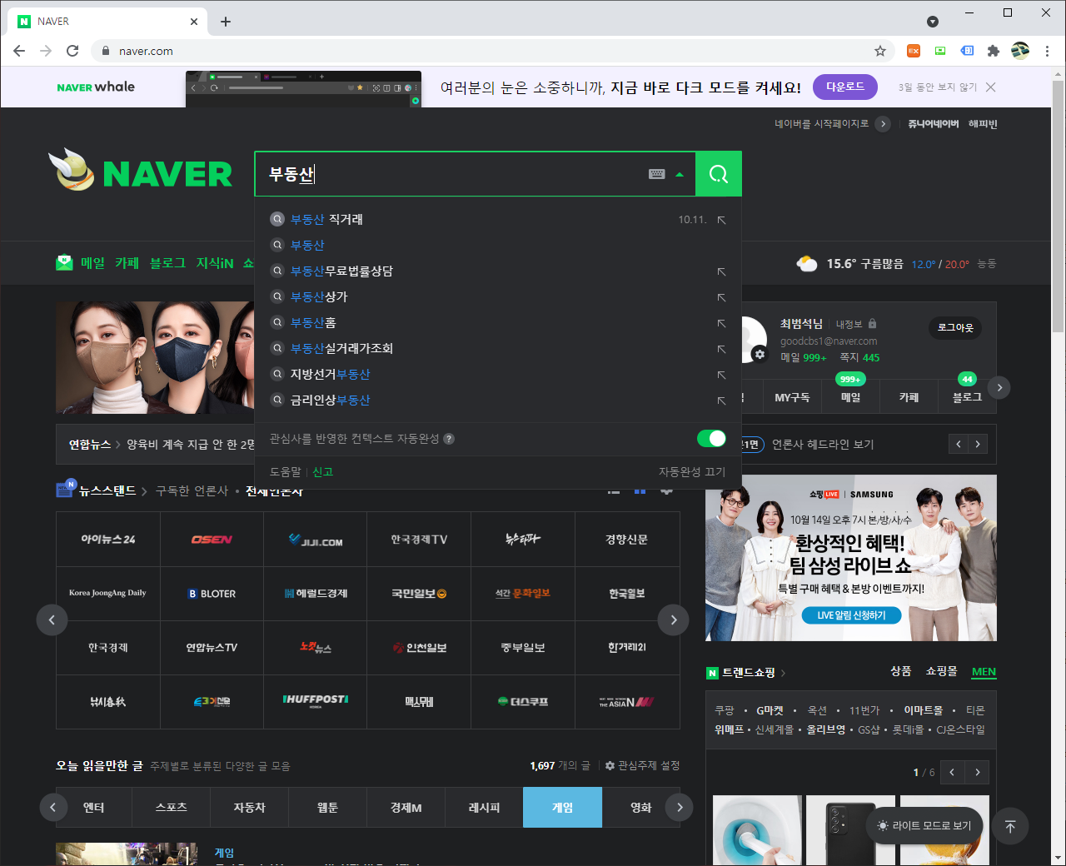1066x866 pixels.
Task: Open the HUFFPOST press logo
Action: pyautogui.click(x=315, y=701)
